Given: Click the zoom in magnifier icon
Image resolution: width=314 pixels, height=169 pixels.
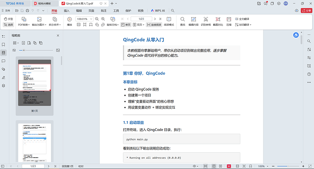Looking at the screenshot, I should click(x=103, y=19).
